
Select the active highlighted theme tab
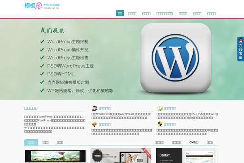coord(31,142)
